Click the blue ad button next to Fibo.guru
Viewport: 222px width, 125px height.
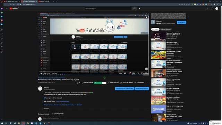pyautogui.click(x=181, y=22)
